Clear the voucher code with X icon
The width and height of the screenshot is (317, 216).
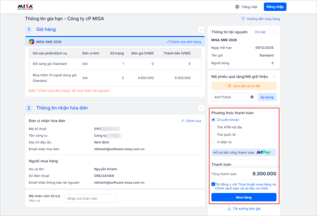(252, 97)
